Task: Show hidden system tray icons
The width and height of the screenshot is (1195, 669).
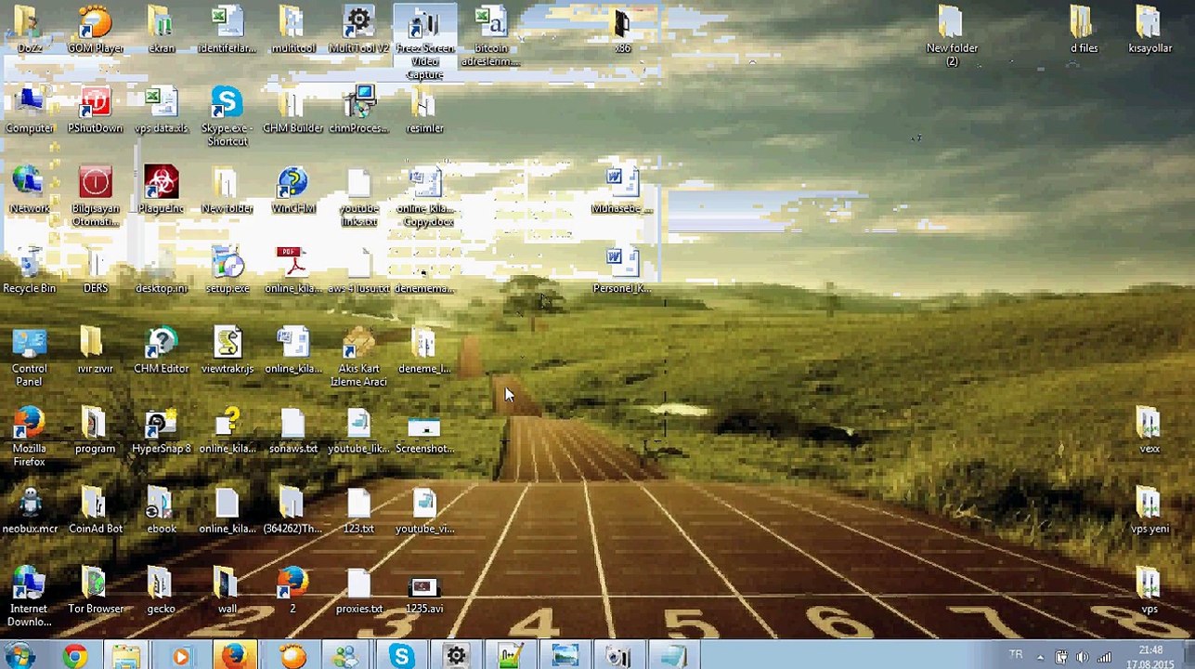Action: (1040, 658)
